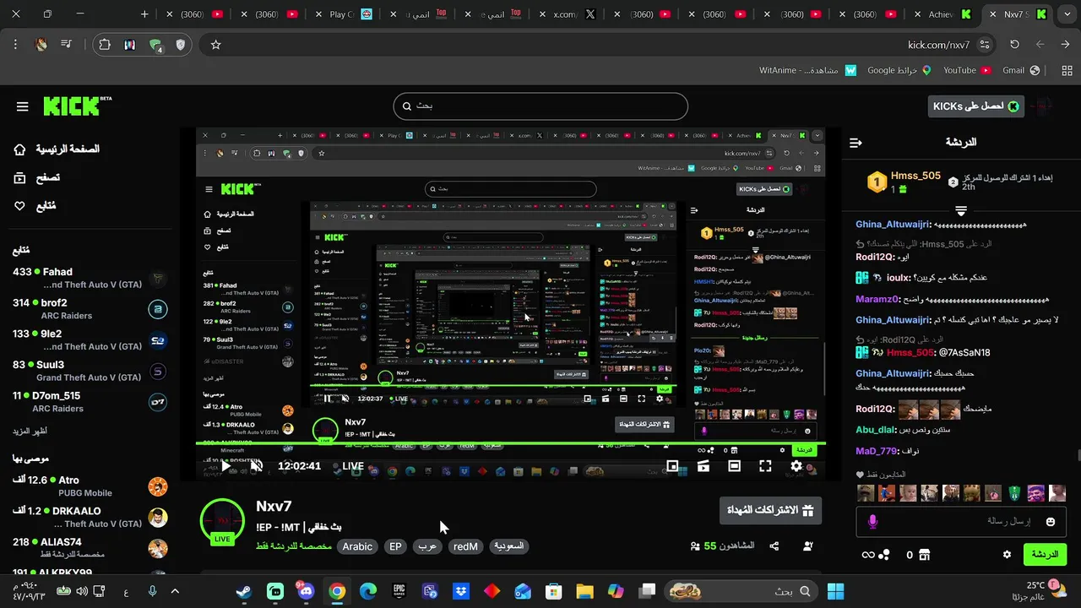
Task: Select the redM tag
Action: tap(465, 546)
